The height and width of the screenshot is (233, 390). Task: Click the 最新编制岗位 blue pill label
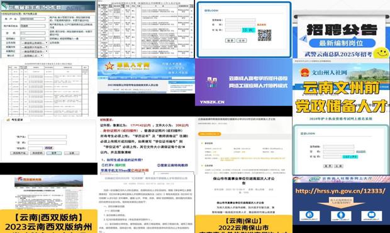tap(342, 43)
